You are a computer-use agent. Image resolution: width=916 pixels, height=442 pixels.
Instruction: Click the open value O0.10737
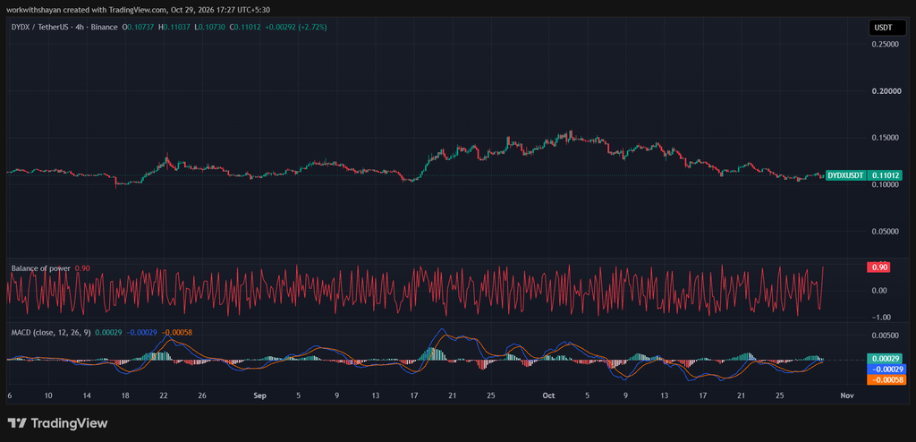(137, 27)
